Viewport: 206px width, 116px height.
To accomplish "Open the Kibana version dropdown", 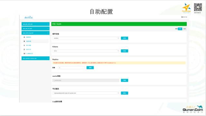I will coord(86,51).
